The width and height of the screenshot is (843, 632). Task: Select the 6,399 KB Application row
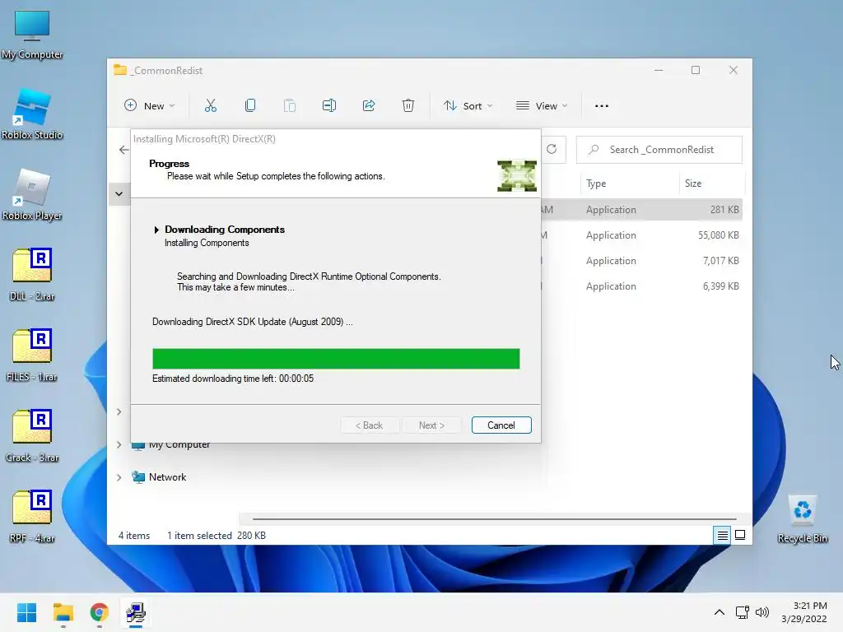coord(641,286)
